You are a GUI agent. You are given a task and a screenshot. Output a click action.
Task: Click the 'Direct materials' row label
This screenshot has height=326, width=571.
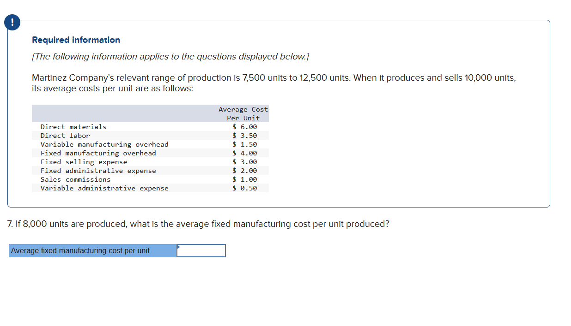tap(73, 127)
